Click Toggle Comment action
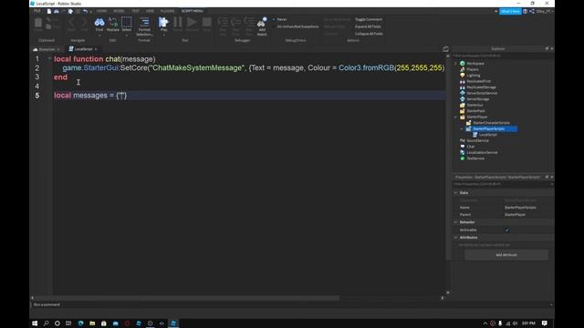584x328 pixels. coord(369,19)
